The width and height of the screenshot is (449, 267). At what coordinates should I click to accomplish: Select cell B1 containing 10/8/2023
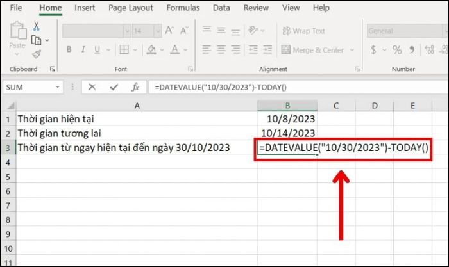pos(287,118)
